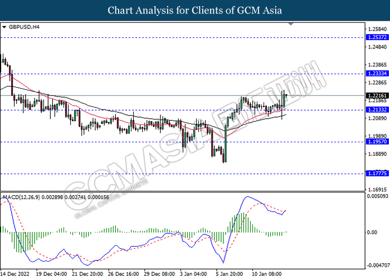
Task: Click the 19 Dec 04:00 time label
Action: click(x=51, y=274)
